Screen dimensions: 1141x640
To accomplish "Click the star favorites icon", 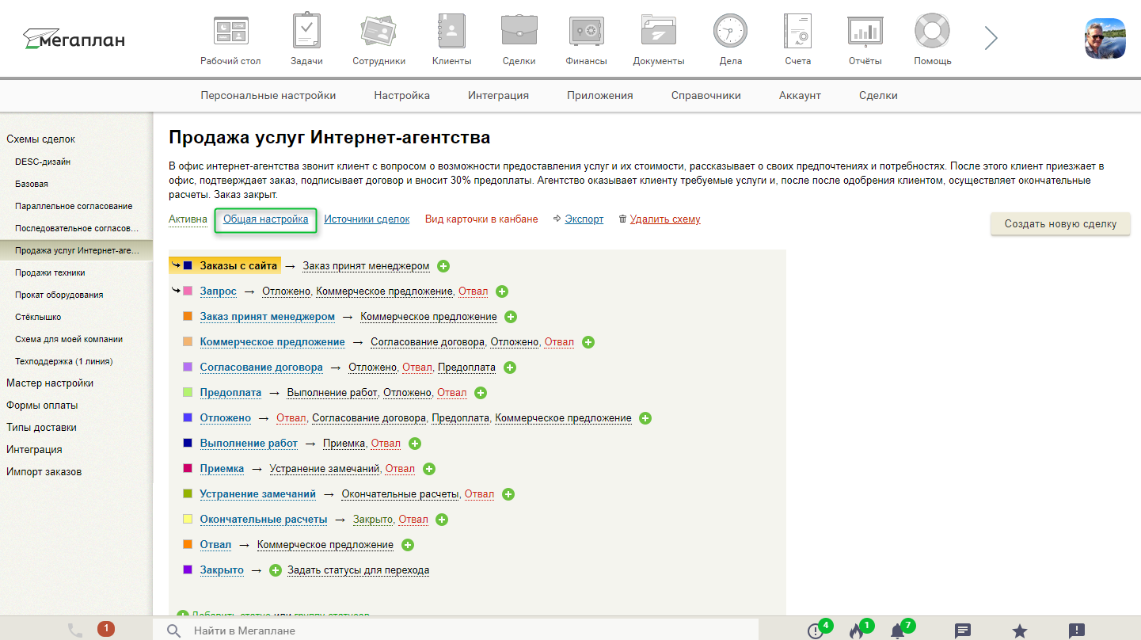I will tap(1020, 631).
